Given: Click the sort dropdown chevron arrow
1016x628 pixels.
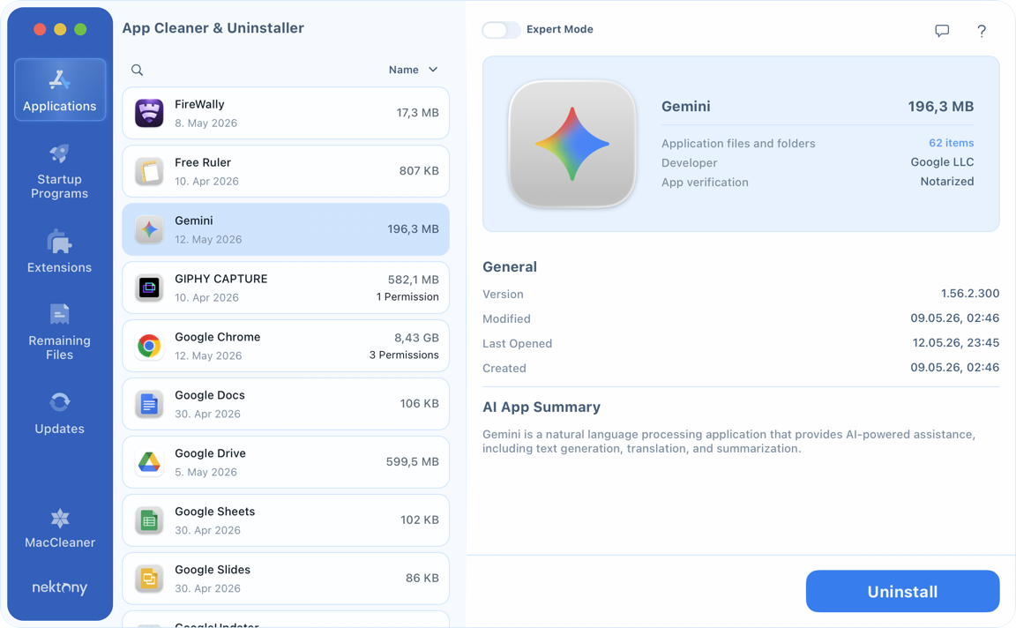Looking at the screenshot, I should click(433, 70).
